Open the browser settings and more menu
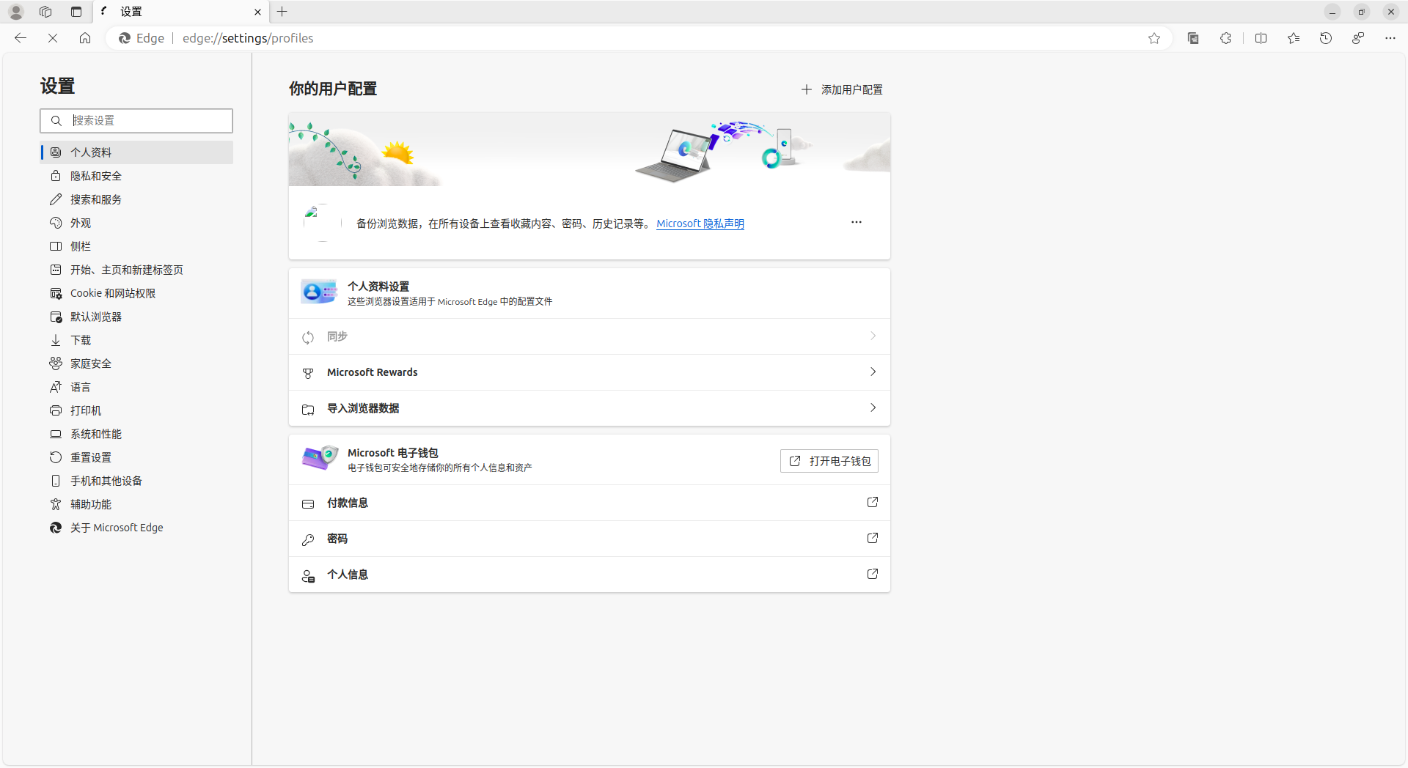 [x=1390, y=38]
